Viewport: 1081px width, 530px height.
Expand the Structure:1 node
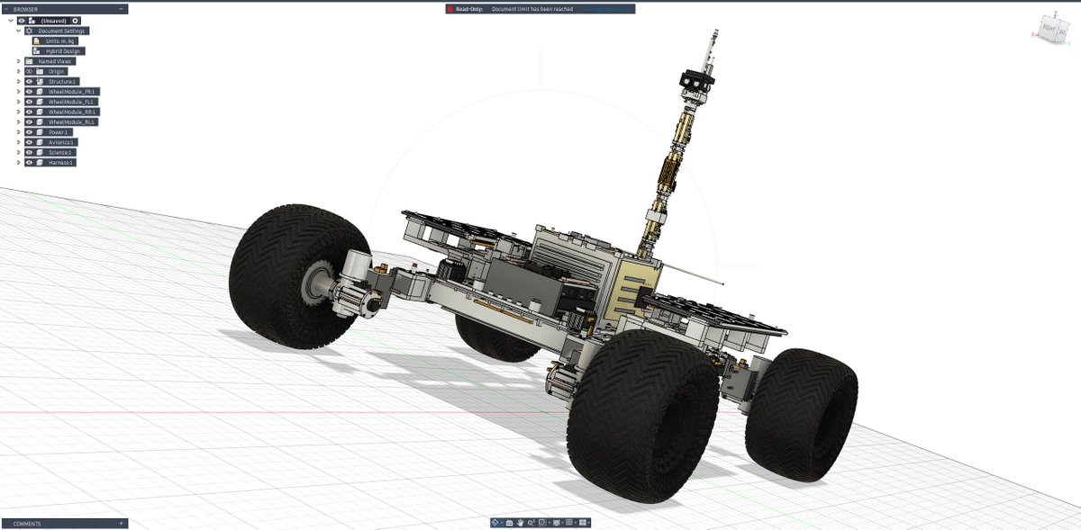19,81
